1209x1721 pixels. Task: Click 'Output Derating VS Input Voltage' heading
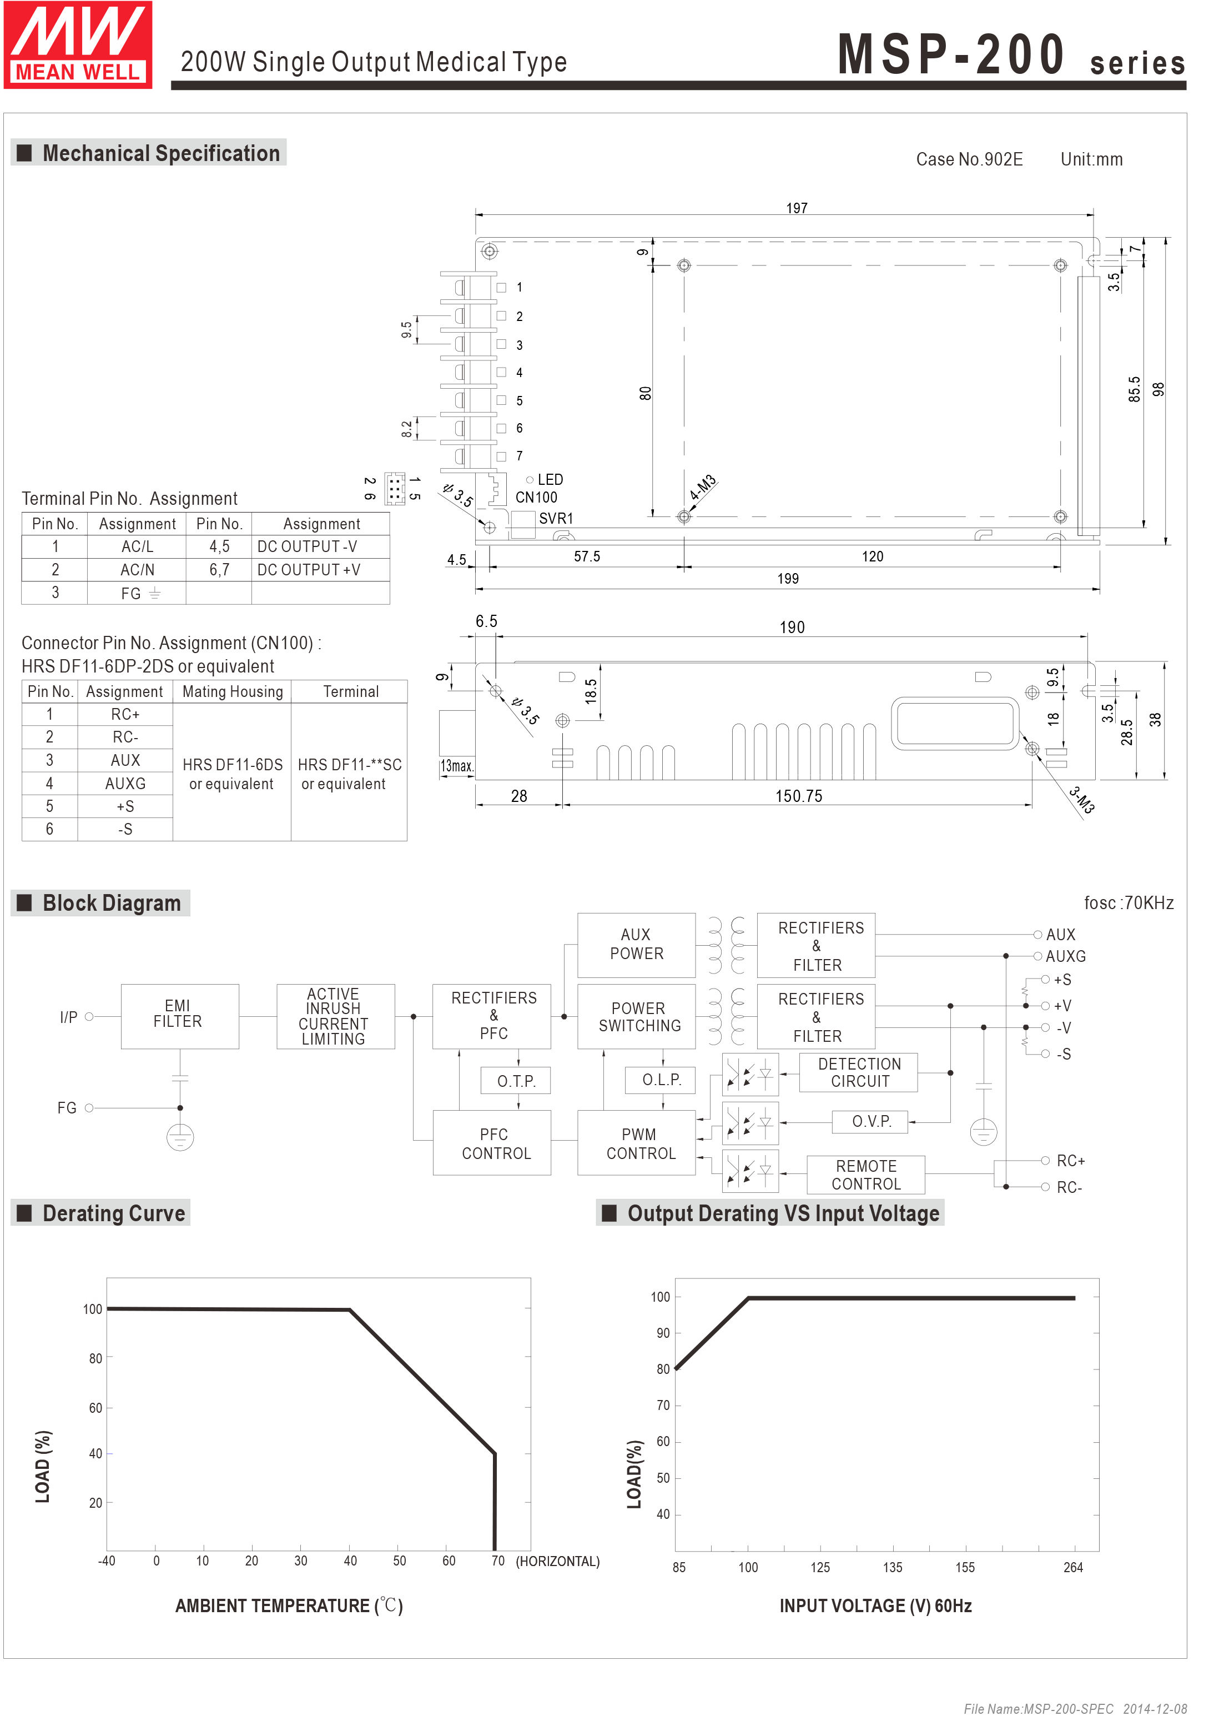770,1213
